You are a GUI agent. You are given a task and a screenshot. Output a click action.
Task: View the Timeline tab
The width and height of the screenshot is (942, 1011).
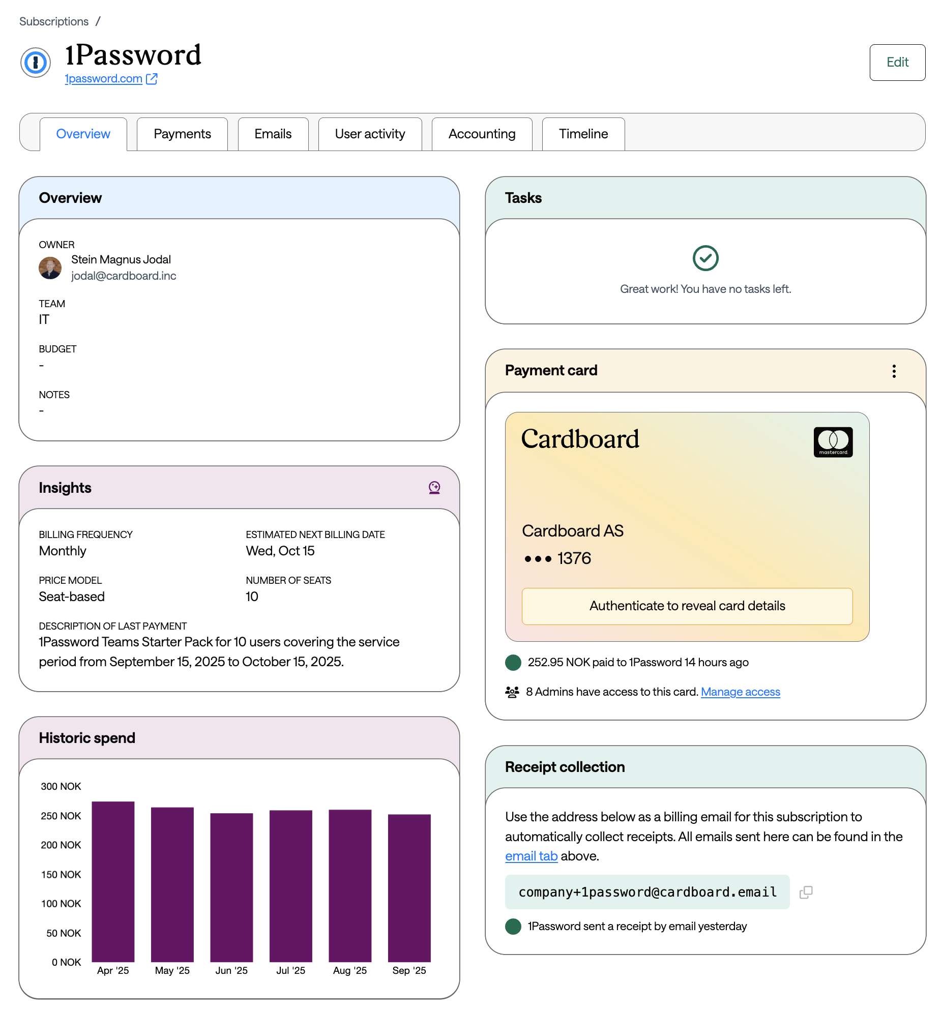[583, 134]
